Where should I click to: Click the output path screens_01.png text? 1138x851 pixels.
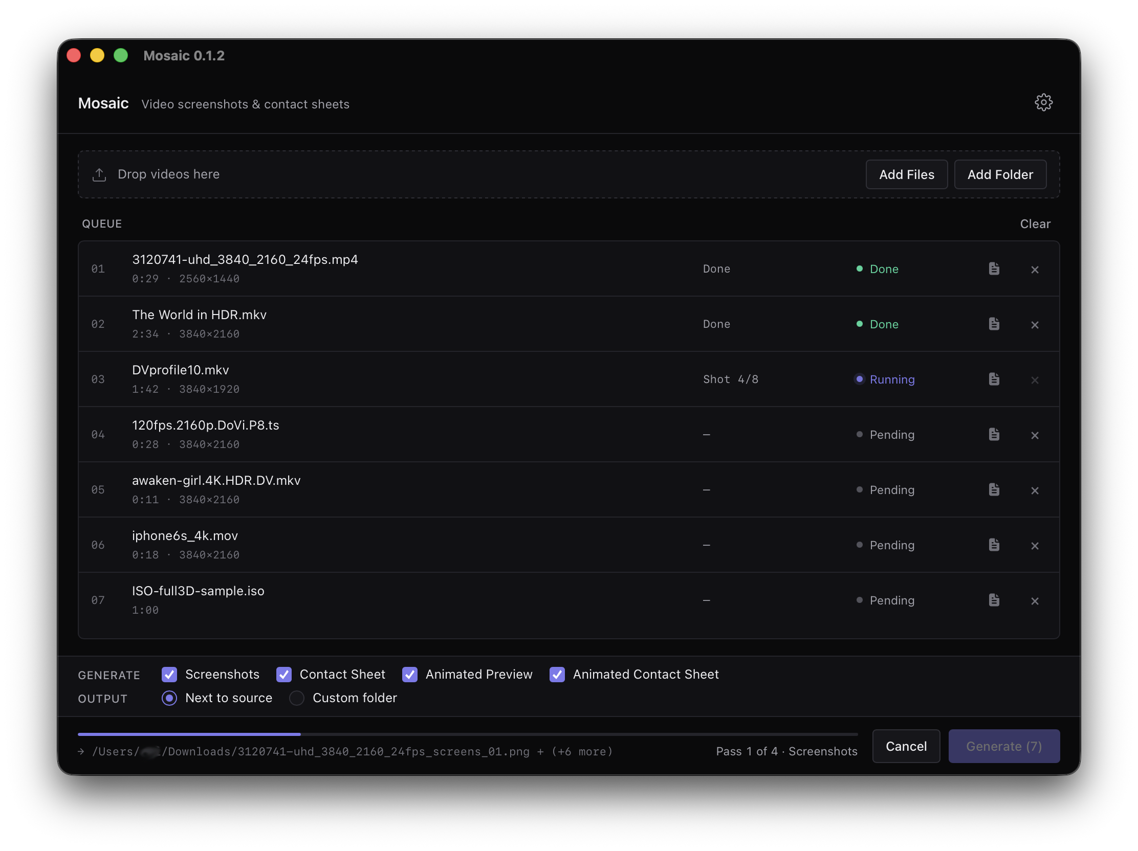click(353, 751)
